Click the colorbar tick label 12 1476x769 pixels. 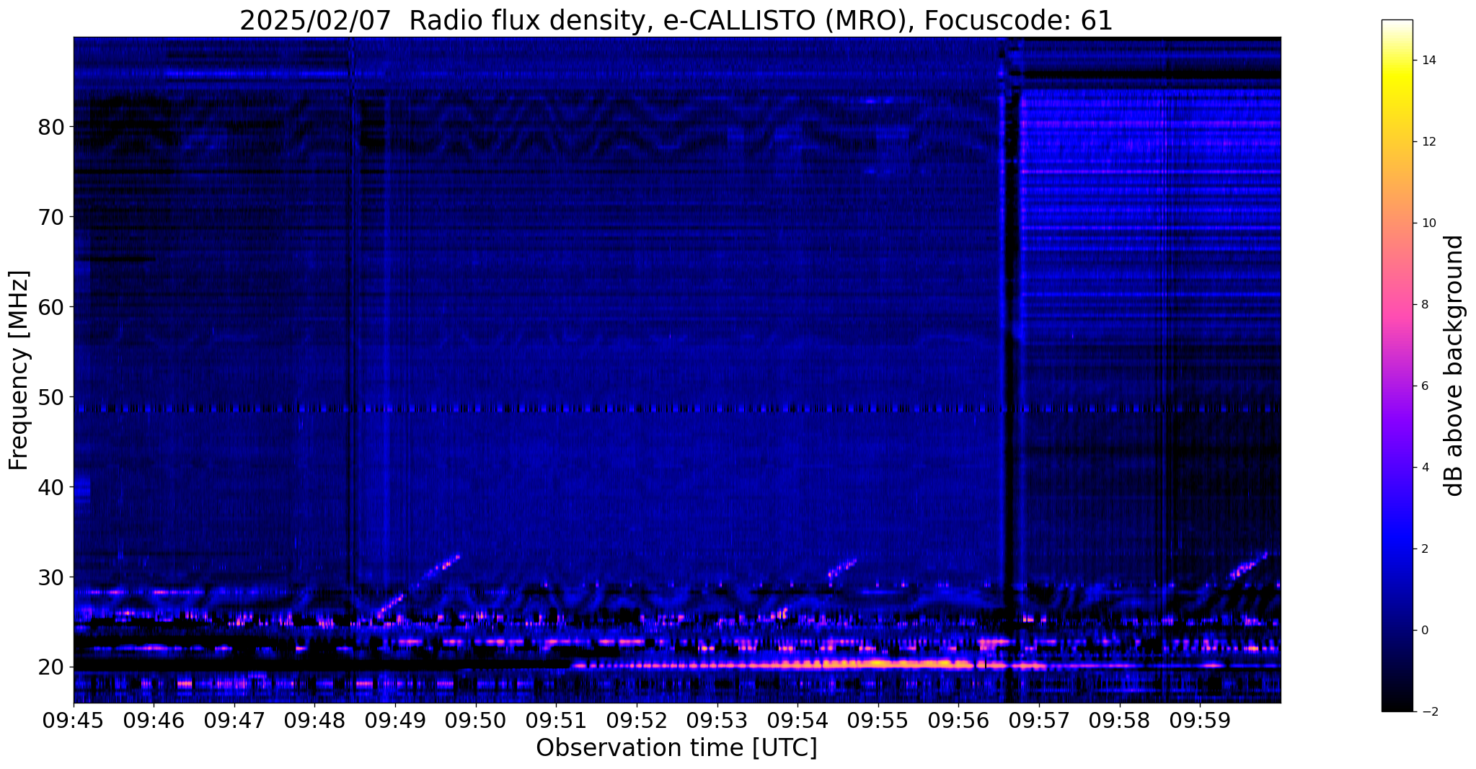[1428, 142]
